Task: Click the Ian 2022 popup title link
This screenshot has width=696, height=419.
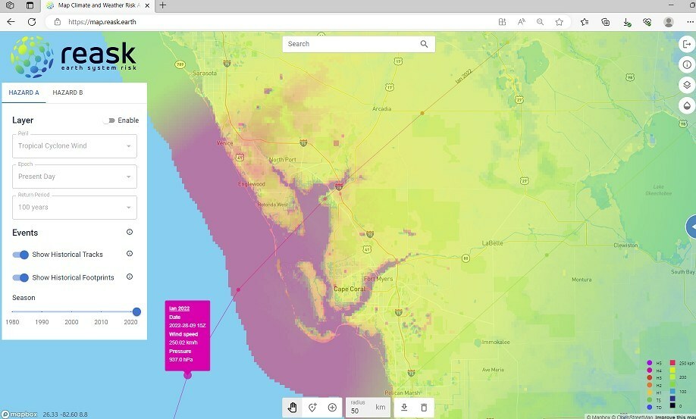Action: (179, 308)
